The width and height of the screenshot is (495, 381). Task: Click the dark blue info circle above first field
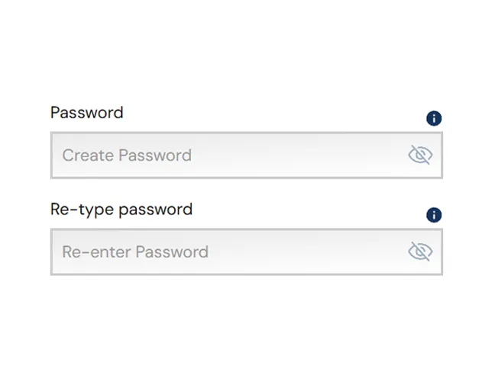pyautogui.click(x=434, y=118)
